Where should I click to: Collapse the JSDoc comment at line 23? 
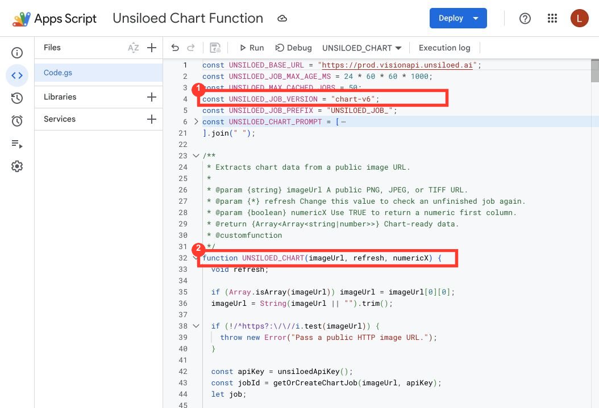click(x=196, y=155)
